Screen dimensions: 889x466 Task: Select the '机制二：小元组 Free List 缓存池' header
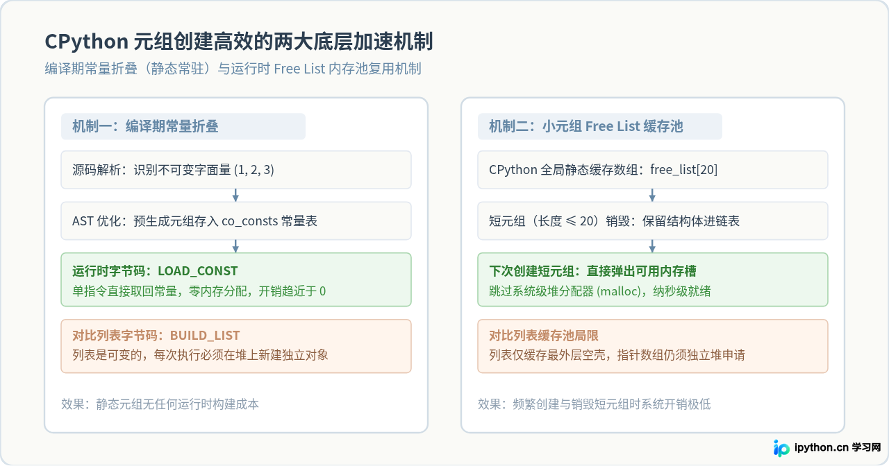pos(600,126)
